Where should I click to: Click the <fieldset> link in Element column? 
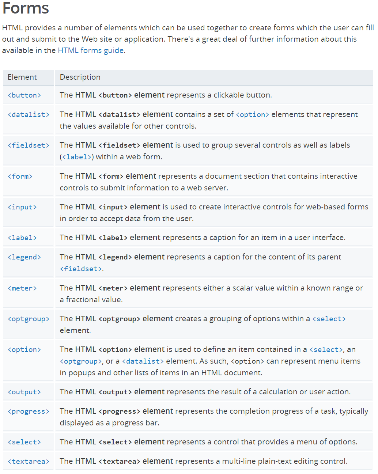(29, 145)
